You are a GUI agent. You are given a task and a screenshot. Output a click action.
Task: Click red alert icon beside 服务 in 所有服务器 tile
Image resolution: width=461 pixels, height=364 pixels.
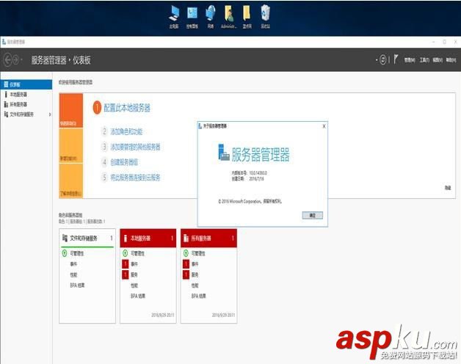point(186,274)
